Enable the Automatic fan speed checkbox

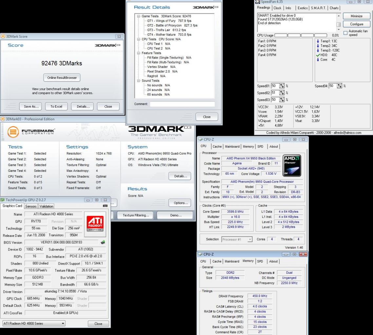click(x=345, y=33)
